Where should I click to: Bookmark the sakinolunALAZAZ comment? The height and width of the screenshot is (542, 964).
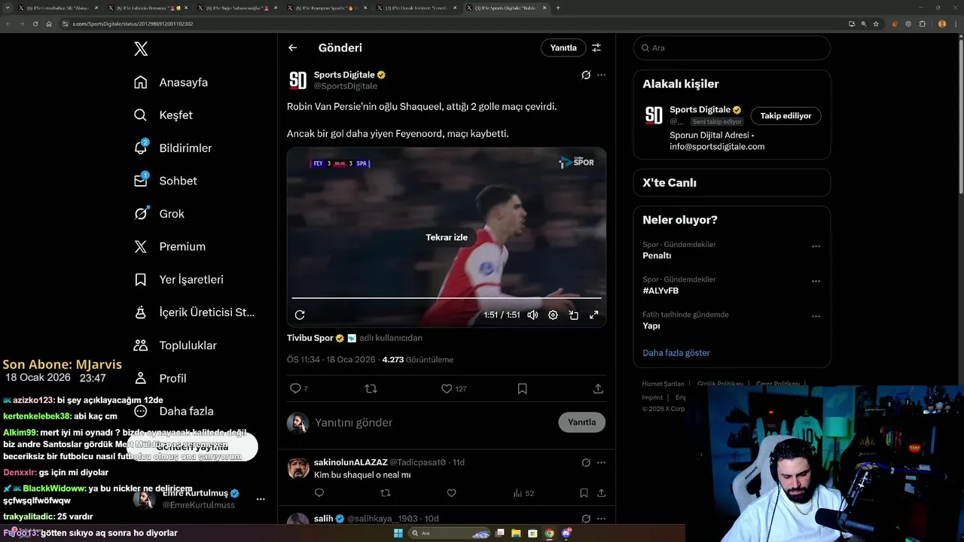(584, 493)
